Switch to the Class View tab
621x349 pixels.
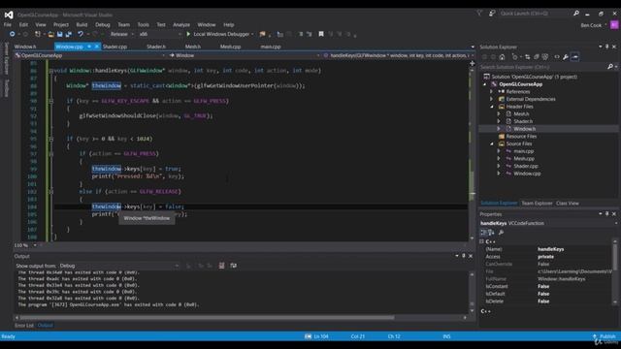tap(567, 204)
